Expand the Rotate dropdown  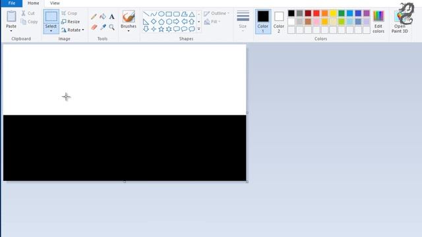tap(83, 30)
